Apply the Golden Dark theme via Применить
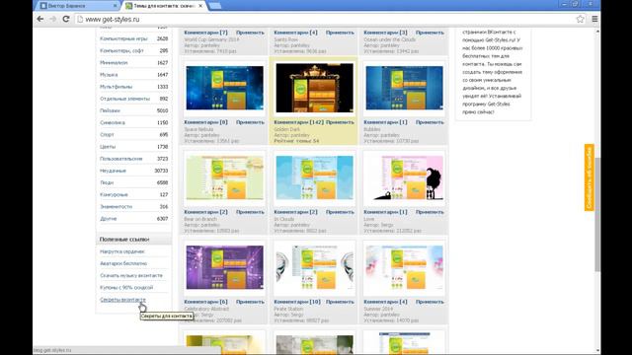The width and height of the screenshot is (632, 355). click(x=340, y=122)
